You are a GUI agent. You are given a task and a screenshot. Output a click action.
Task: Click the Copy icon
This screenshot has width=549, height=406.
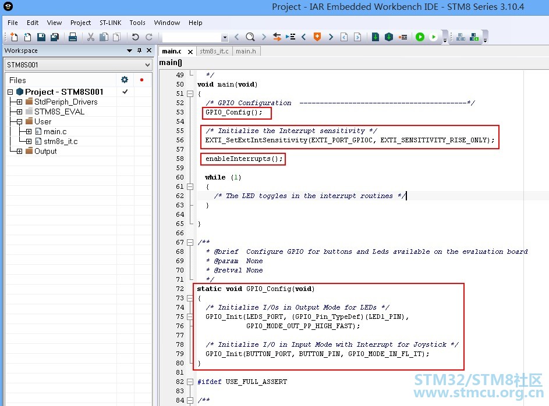104,37
